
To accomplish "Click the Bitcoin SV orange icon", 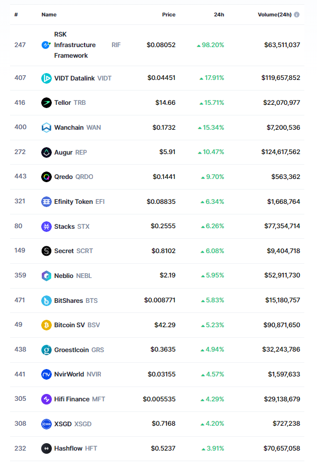I will (x=46, y=325).
